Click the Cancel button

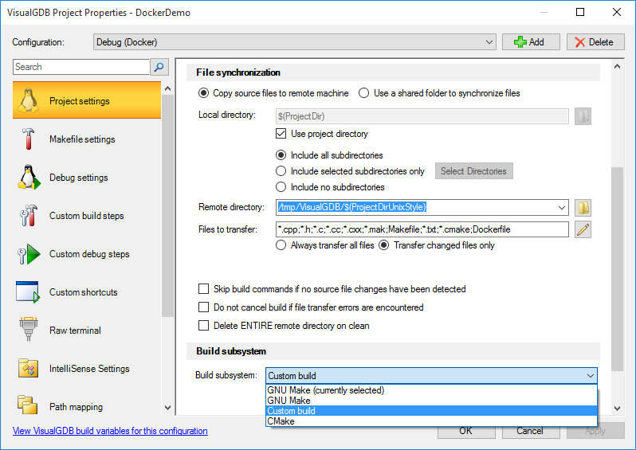(x=531, y=432)
